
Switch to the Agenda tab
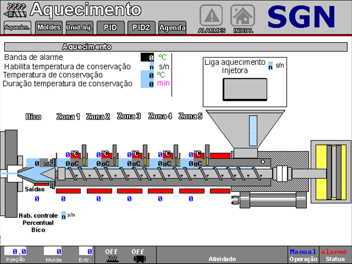[x=172, y=27]
